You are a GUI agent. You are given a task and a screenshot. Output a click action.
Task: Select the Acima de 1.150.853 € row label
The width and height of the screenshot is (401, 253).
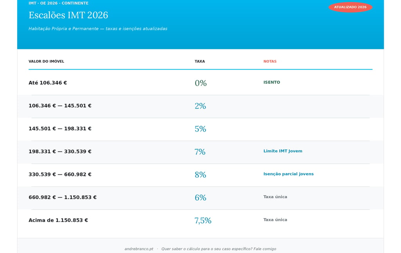coord(58,220)
